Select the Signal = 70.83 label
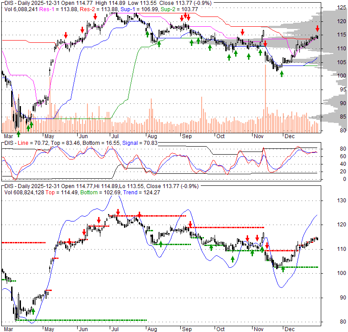This screenshot has height=332, width=348. pyautogui.click(x=140, y=143)
